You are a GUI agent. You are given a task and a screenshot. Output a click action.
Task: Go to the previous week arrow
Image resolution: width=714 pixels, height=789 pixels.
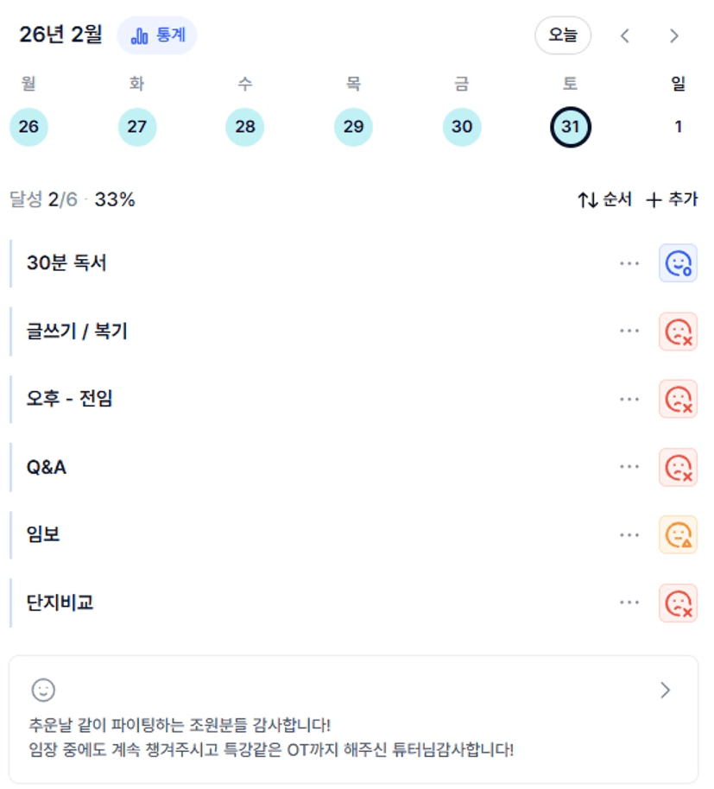pyautogui.click(x=625, y=35)
